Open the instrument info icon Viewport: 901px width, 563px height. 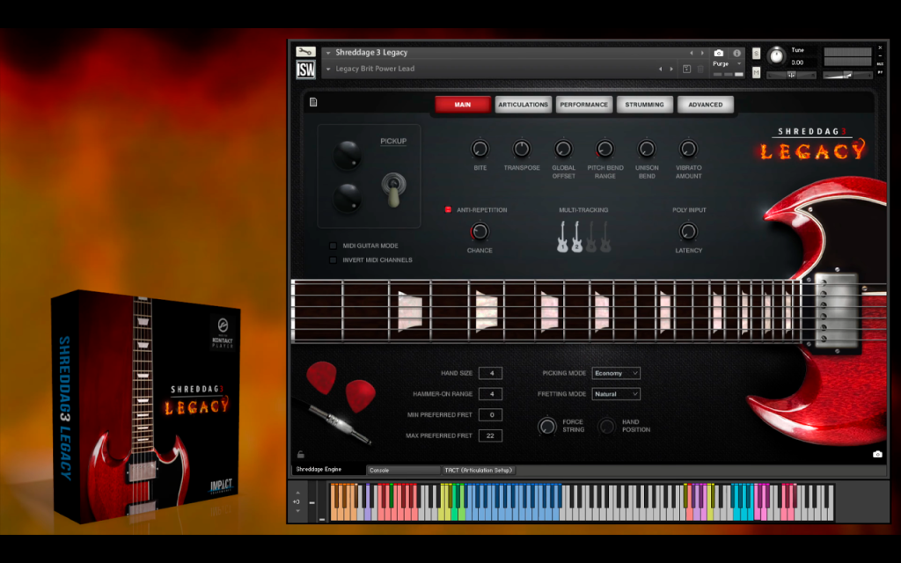[736, 53]
